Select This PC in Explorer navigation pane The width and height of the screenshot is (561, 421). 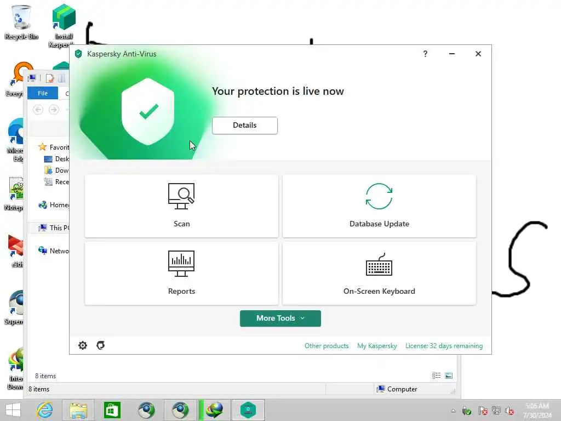(54, 227)
